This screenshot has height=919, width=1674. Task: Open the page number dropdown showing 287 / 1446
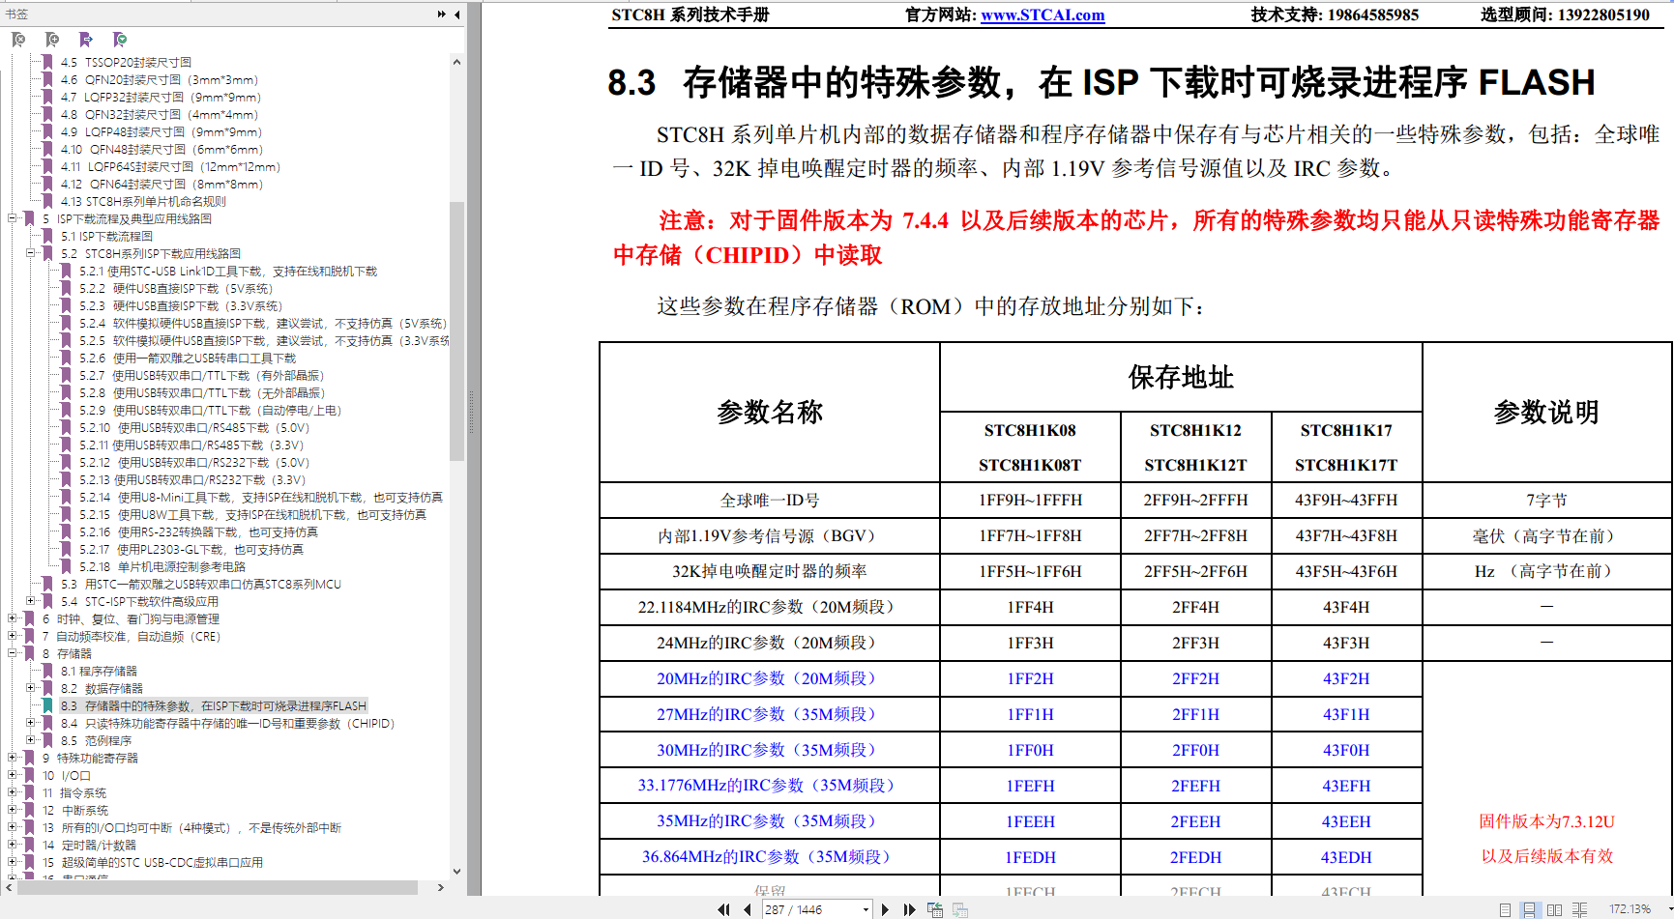(x=866, y=909)
